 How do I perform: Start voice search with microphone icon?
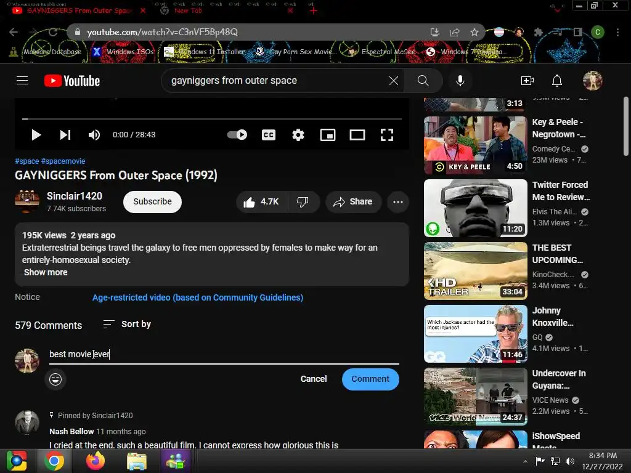tap(460, 81)
